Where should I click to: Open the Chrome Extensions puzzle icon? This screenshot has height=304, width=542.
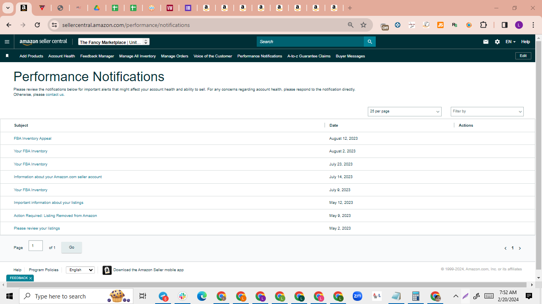pyautogui.click(x=483, y=25)
